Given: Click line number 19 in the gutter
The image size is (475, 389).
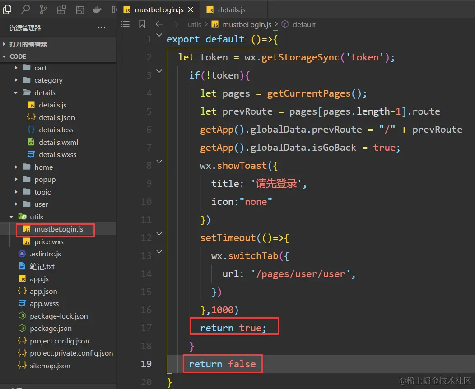Looking at the screenshot, I should tap(146, 364).
